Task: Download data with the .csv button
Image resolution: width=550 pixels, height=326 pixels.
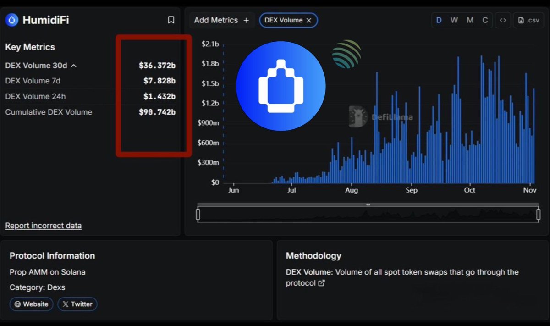Action: tap(528, 20)
